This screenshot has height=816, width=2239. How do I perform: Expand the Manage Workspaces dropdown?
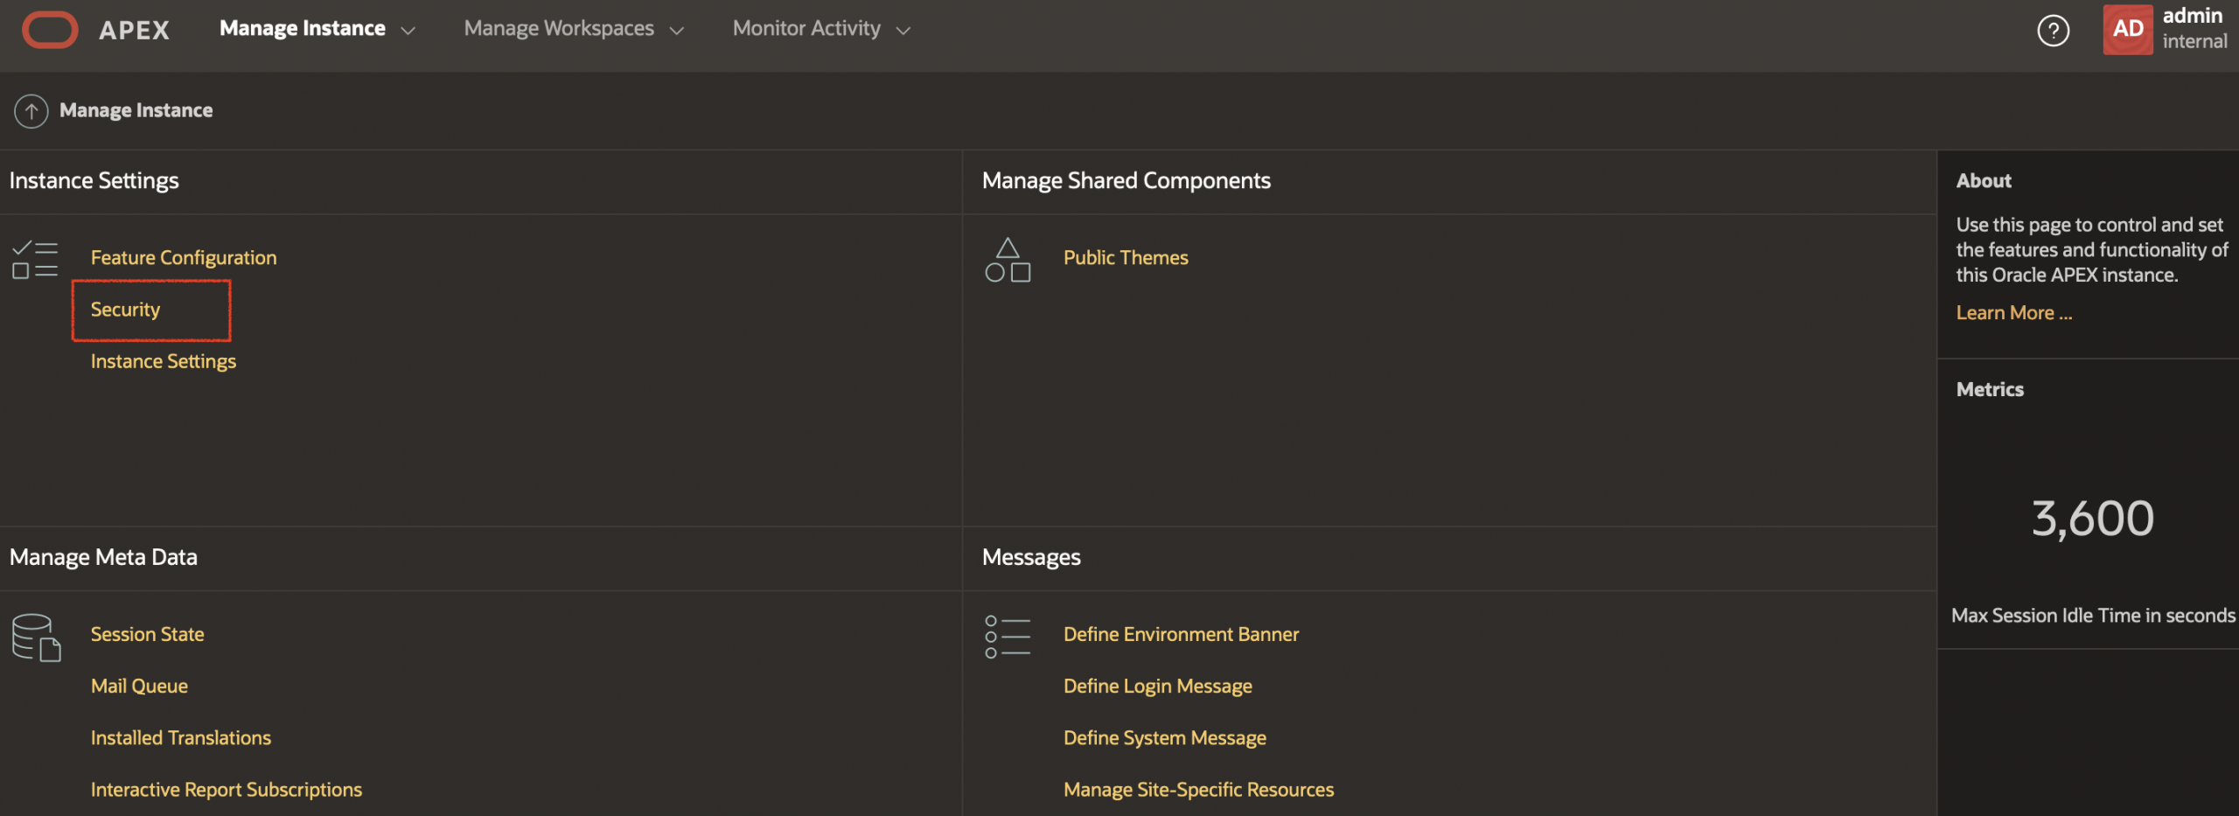(x=675, y=29)
